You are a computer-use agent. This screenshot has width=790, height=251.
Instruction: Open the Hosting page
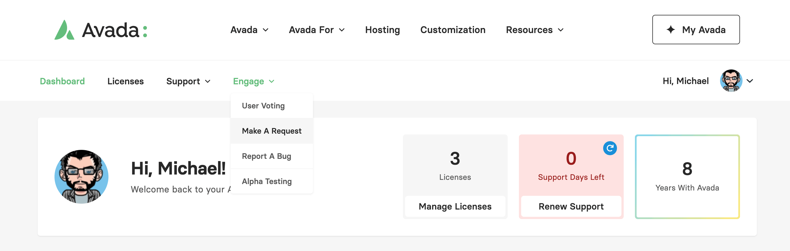(x=382, y=30)
